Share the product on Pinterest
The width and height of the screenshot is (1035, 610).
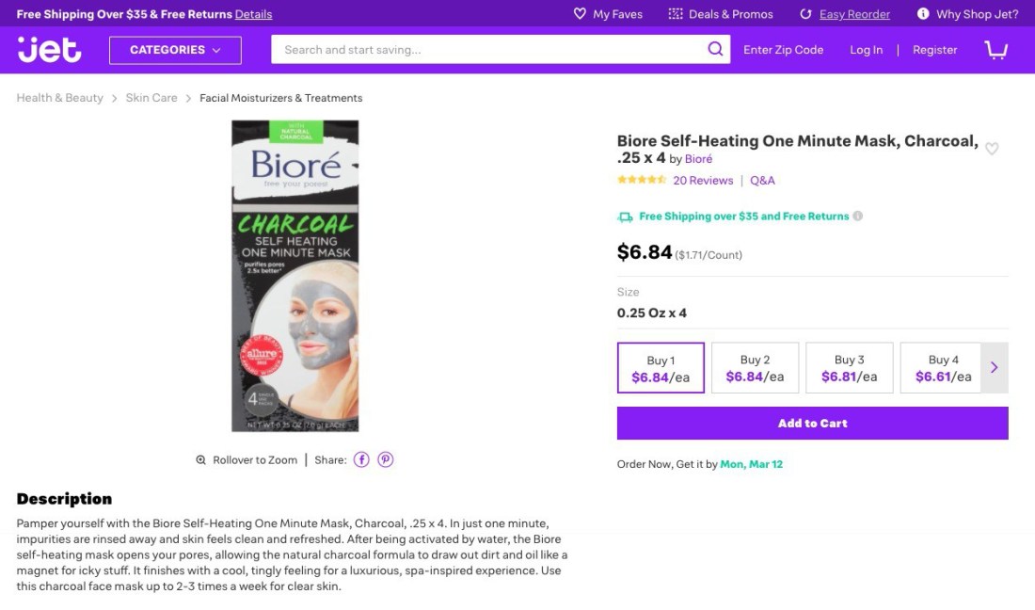tap(386, 459)
